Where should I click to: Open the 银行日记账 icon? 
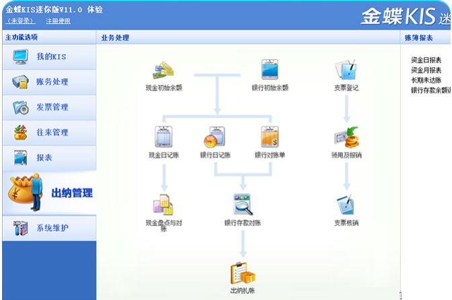click(215, 137)
